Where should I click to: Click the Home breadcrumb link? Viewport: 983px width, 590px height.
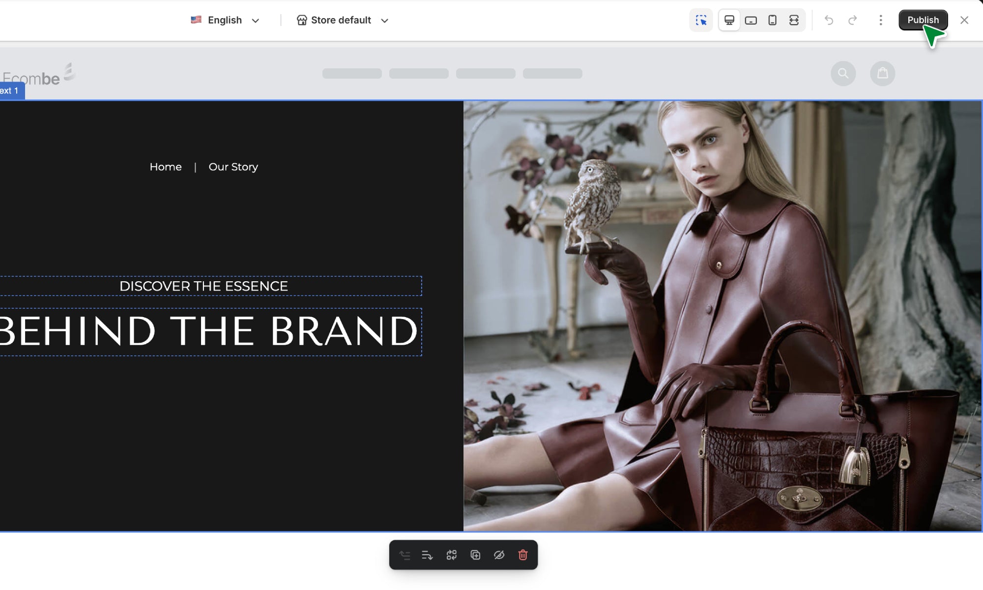pyautogui.click(x=166, y=167)
